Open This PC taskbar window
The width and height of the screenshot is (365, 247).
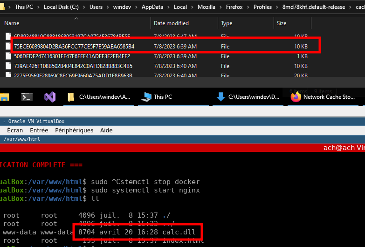click(158, 97)
